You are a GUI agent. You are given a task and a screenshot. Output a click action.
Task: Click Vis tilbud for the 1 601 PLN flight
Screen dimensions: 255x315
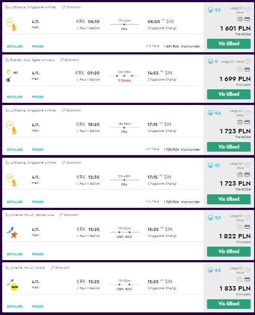[229, 44]
